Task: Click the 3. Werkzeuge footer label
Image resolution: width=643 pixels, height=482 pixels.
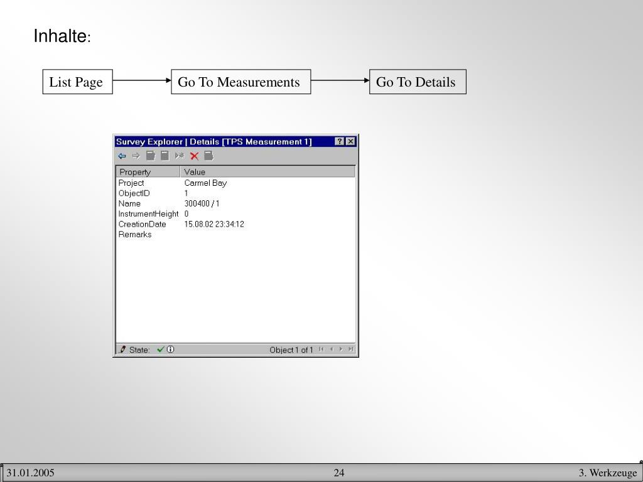Action: 608,473
